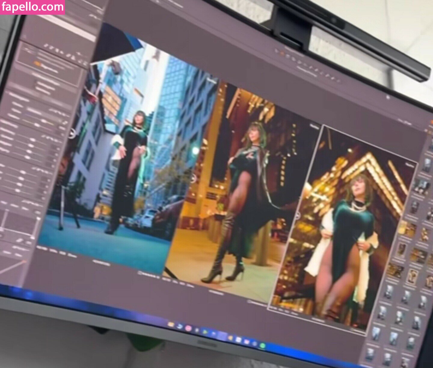Click the green play-arrow taskbar icon
The image size is (433, 368).
click(205, 332)
